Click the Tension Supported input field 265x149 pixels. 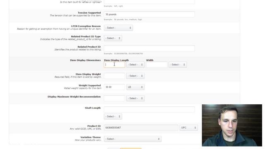click(149, 14)
